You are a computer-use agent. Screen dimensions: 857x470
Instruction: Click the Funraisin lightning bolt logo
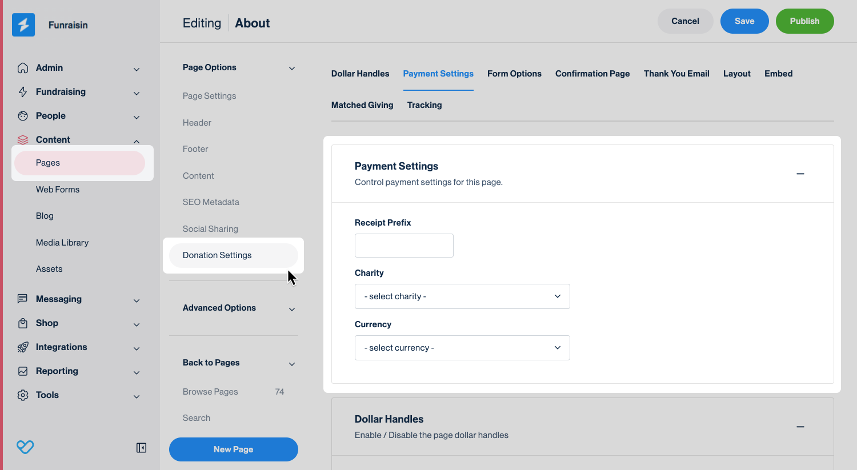coord(23,25)
